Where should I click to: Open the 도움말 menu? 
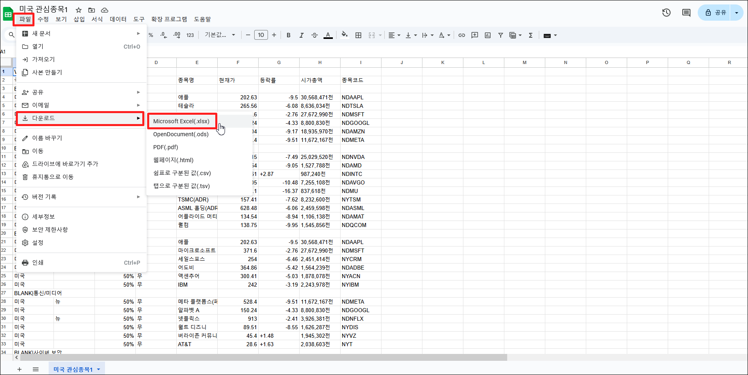[202, 19]
